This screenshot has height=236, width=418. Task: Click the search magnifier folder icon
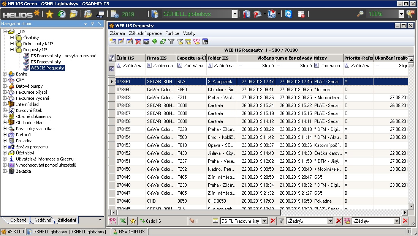[x=88, y=14]
